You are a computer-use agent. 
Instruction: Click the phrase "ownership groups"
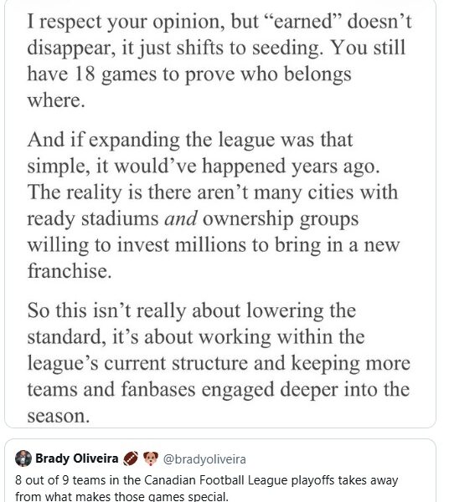point(281,220)
